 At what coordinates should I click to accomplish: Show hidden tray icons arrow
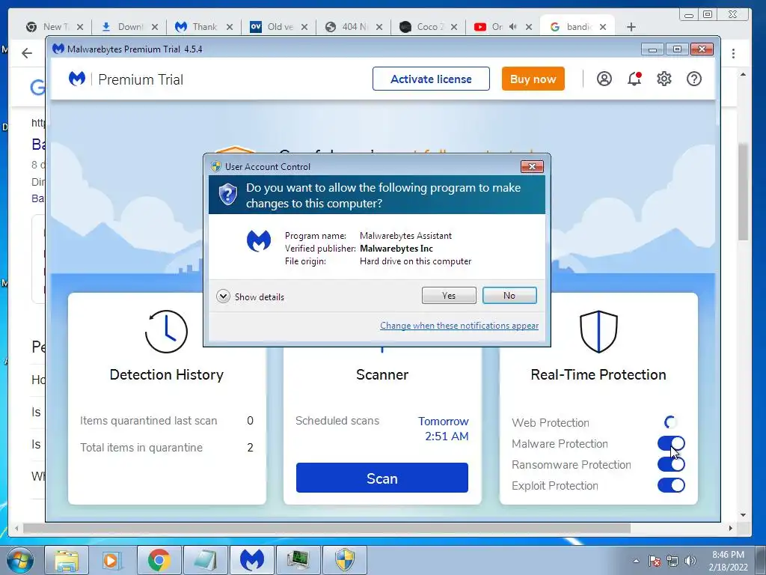[636, 561]
